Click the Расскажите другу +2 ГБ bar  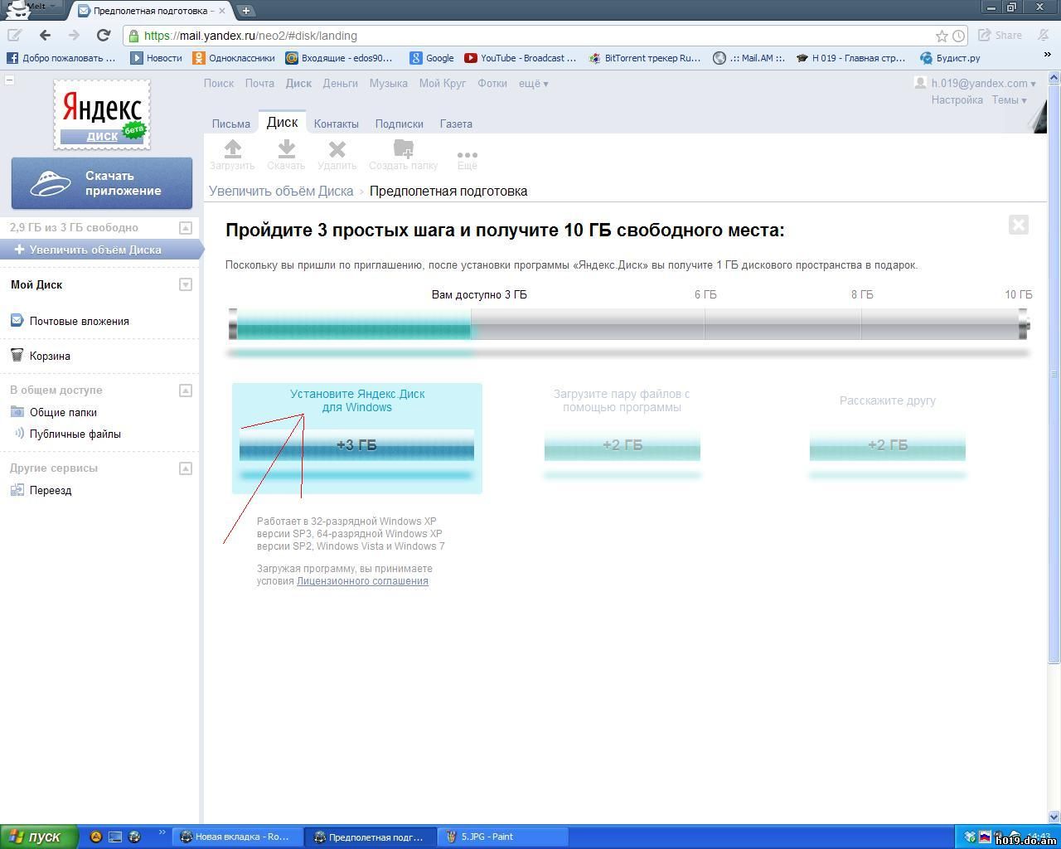click(x=888, y=445)
